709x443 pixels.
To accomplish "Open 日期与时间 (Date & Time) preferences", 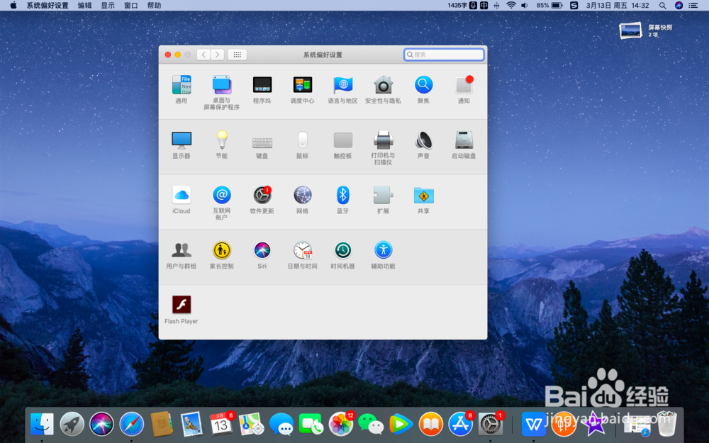I will [302, 255].
